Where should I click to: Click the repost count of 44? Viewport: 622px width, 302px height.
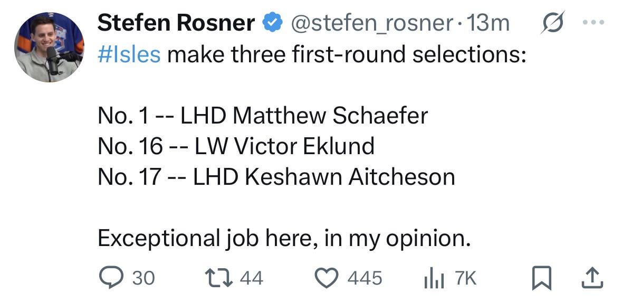[251, 278]
